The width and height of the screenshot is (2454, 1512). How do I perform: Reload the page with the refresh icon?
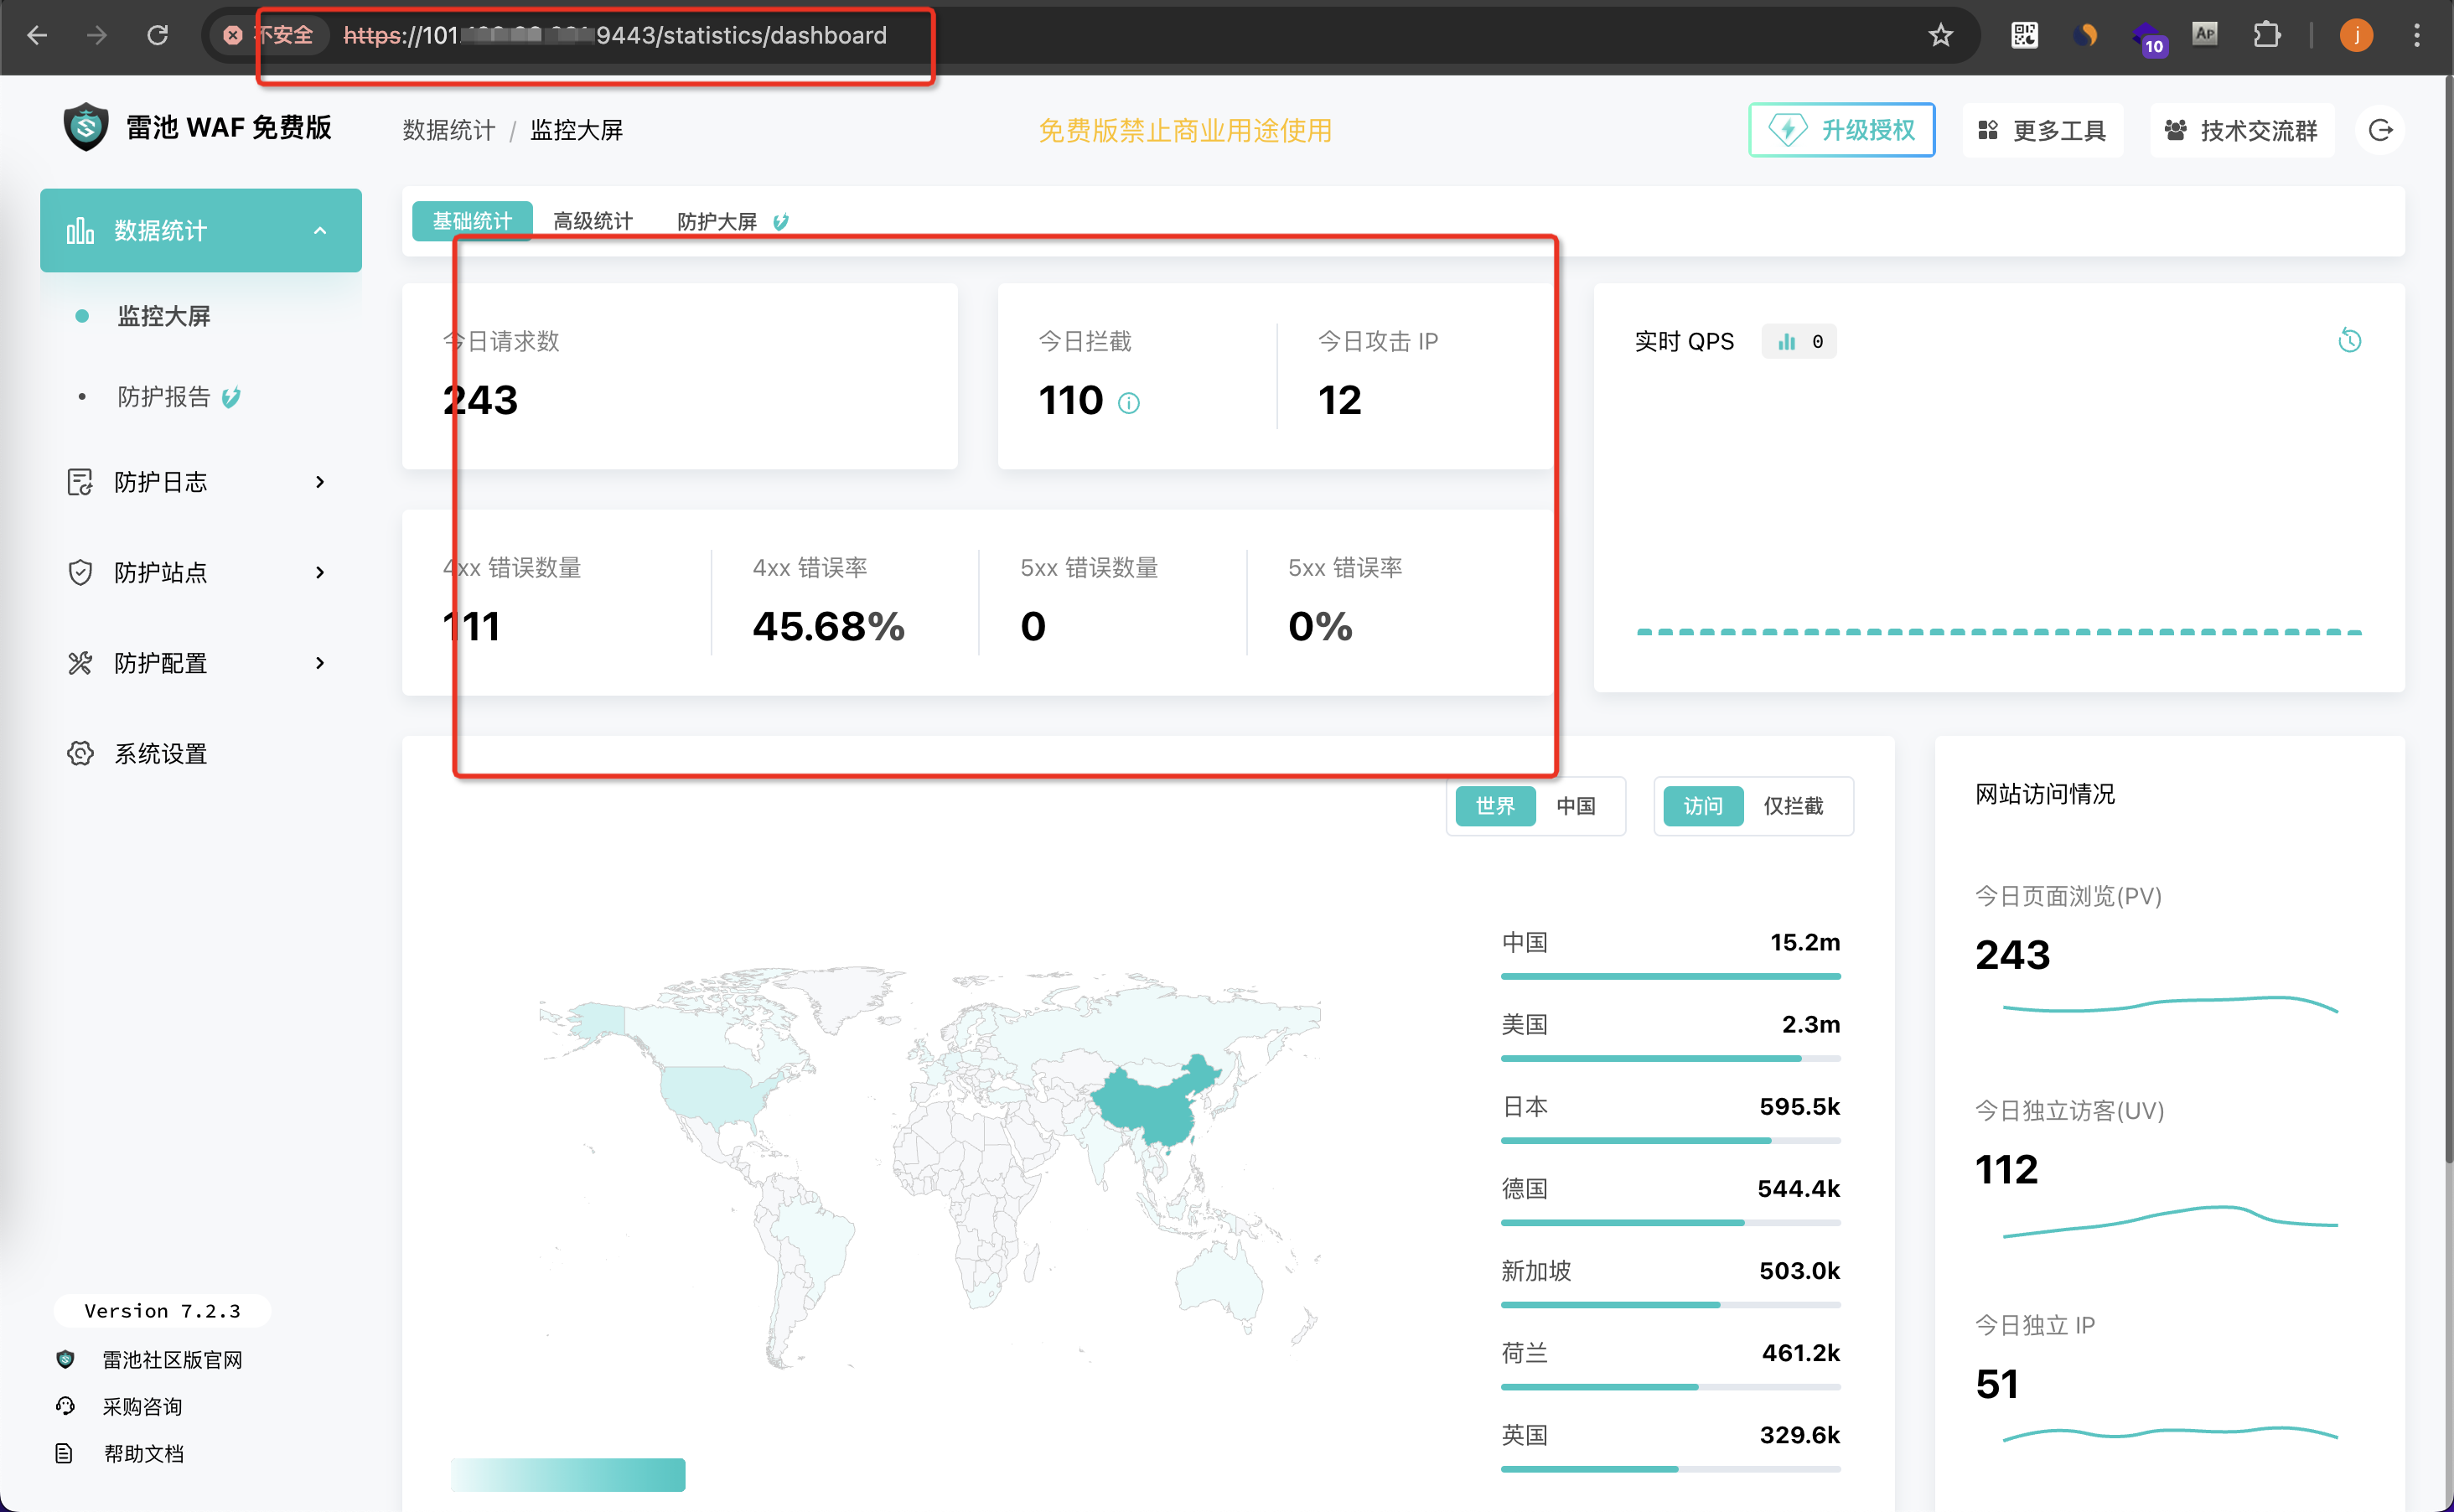[157, 35]
